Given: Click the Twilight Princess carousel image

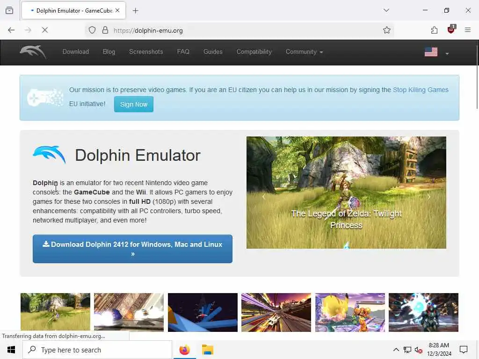Looking at the screenshot, I should pos(346,192).
